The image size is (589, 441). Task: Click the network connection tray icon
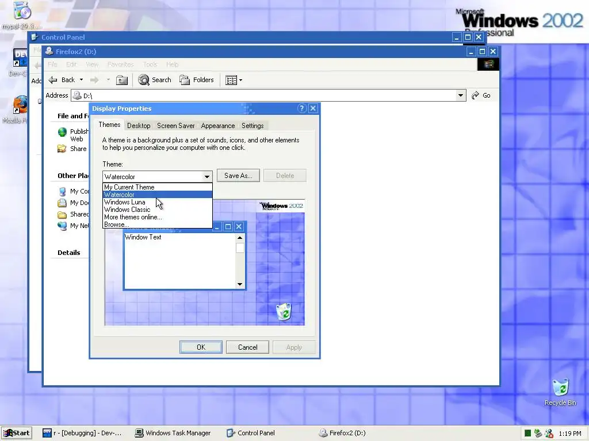538,434
